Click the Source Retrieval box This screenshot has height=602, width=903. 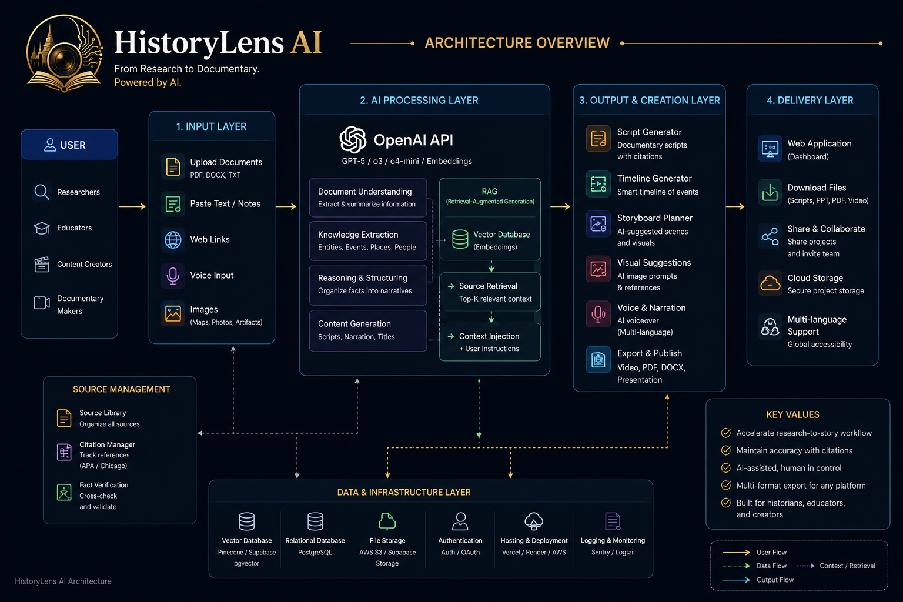point(490,292)
